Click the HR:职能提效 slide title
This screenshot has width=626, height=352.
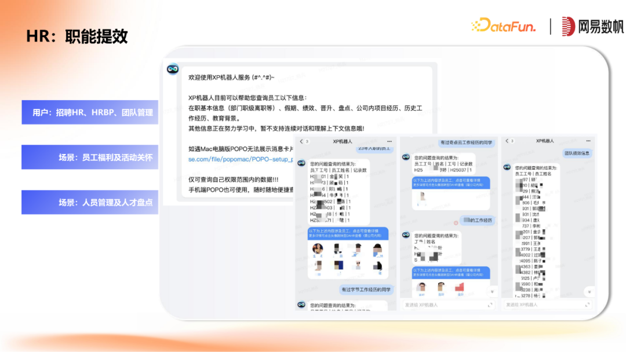(x=77, y=36)
